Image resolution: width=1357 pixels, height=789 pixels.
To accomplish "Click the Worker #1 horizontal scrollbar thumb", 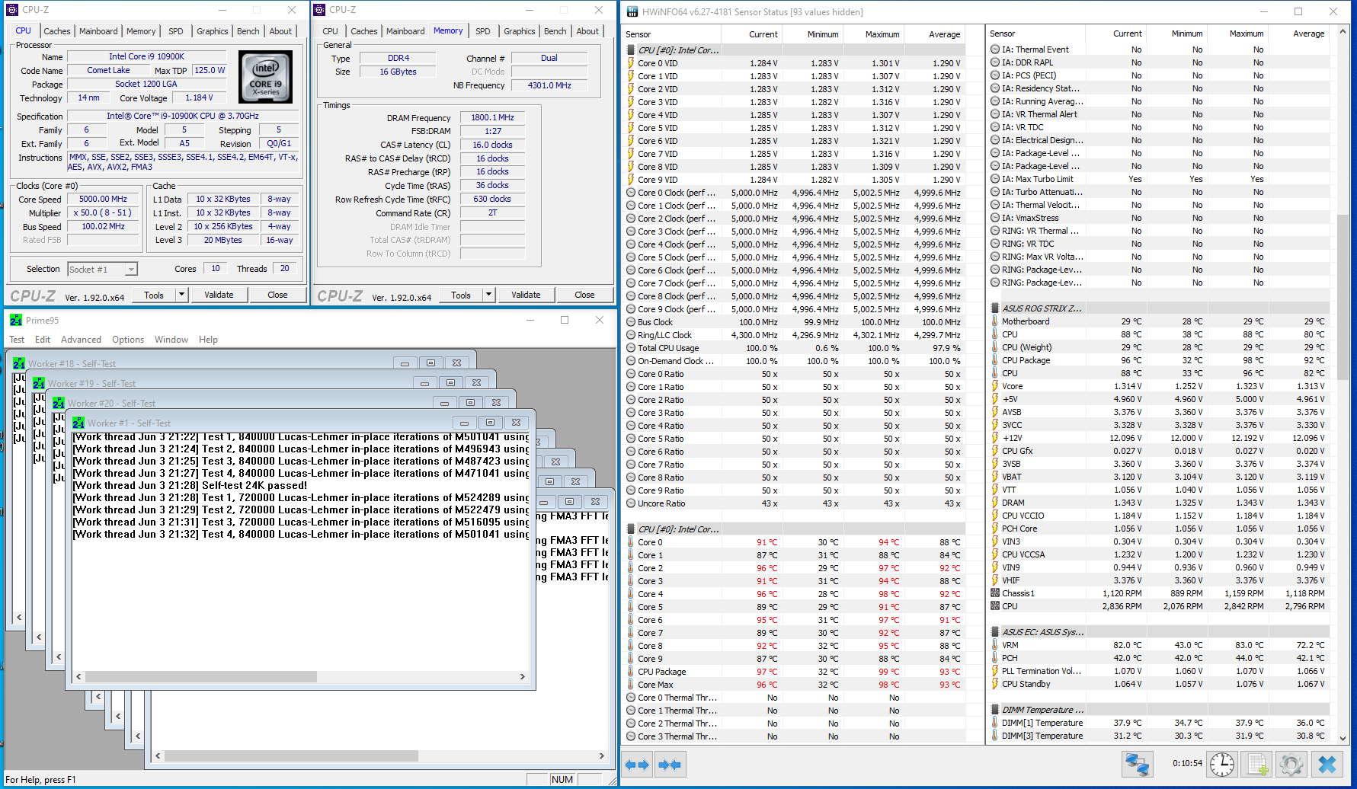I will click(x=200, y=676).
